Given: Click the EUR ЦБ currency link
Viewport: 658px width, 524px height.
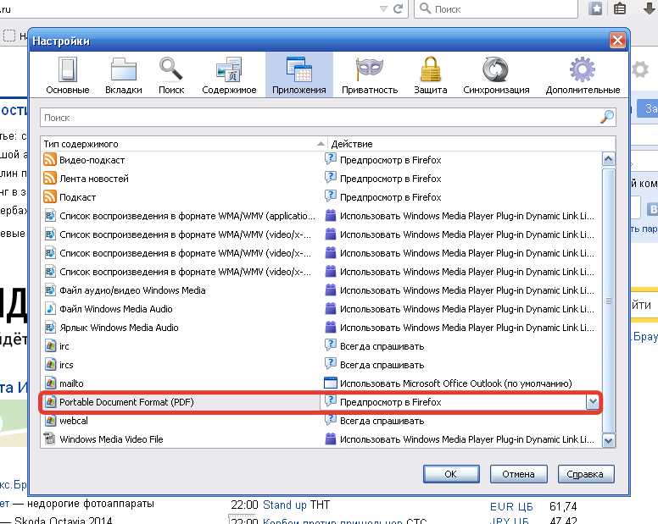Looking at the screenshot, I should [x=511, y=507].
